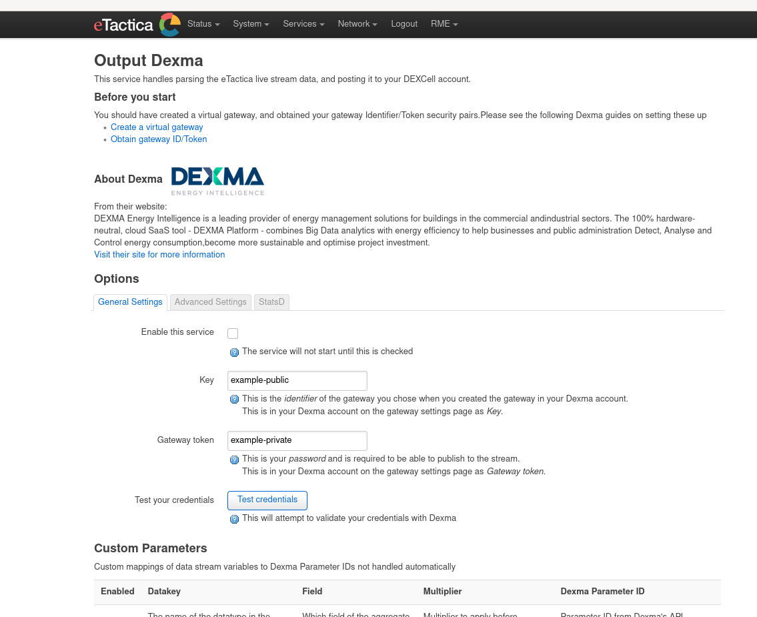Focus the Gateway token input field
This screenshot has width=757, height=617.
(x=297, y=440)
